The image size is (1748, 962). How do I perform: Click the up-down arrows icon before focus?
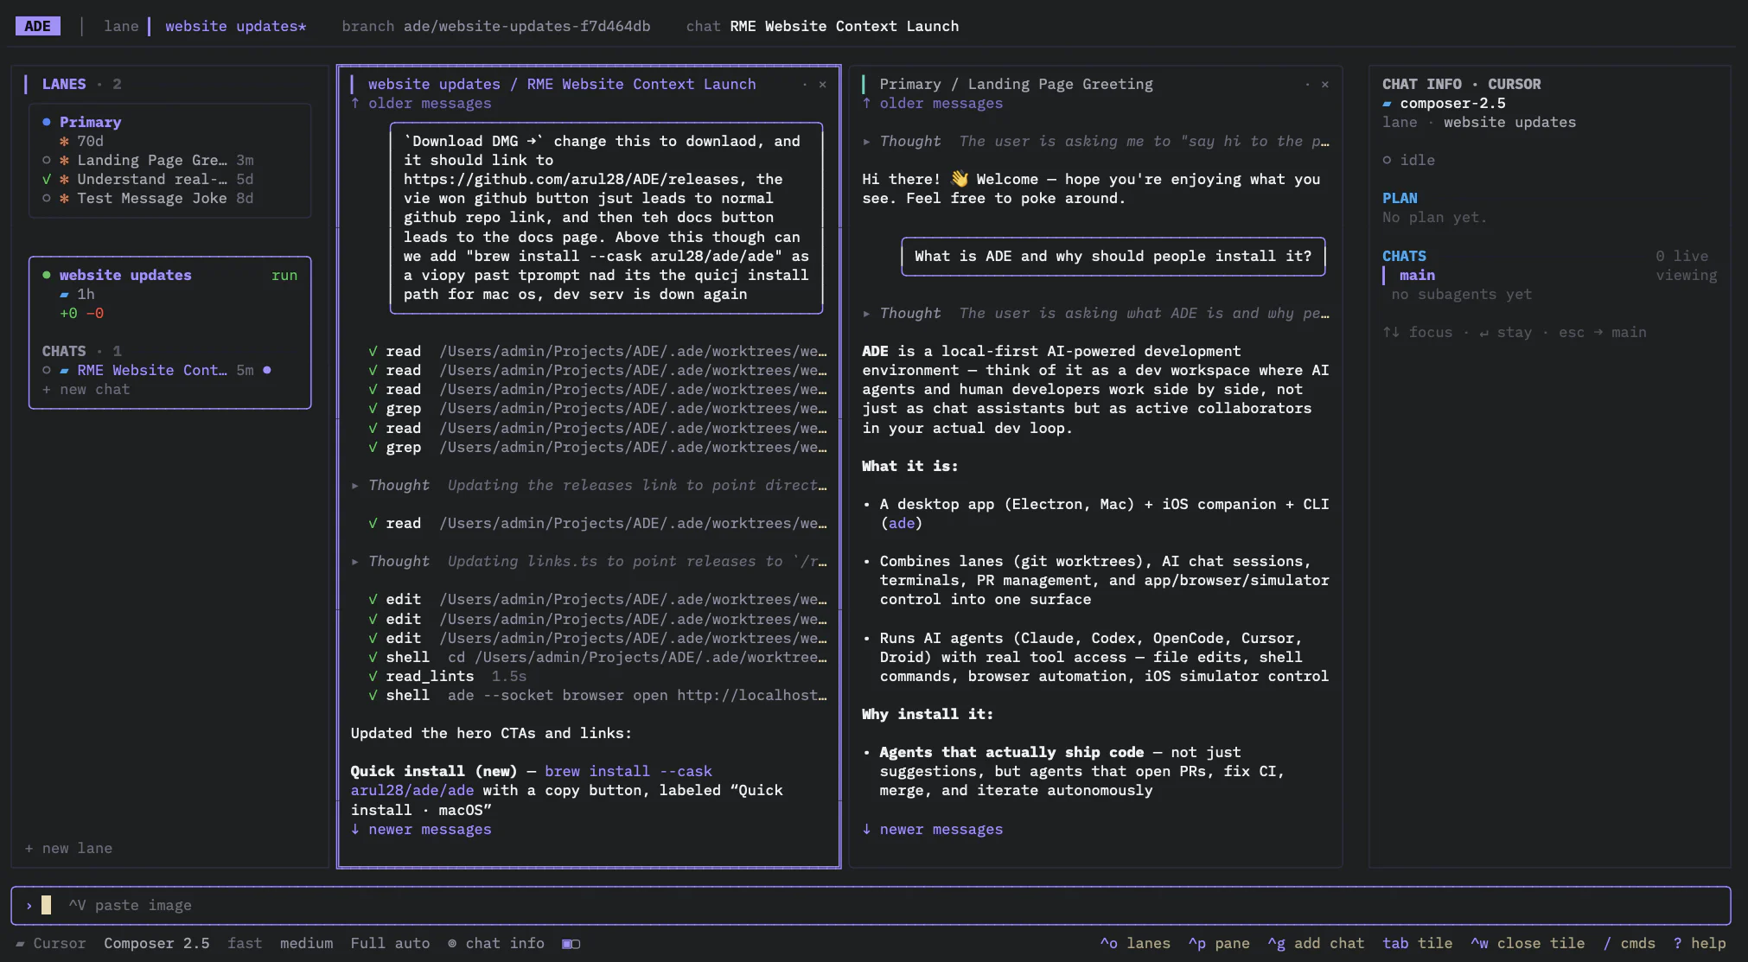coord(1391,332)
